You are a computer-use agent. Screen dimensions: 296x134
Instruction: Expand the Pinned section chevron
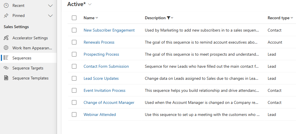click(x=50, y=15)
